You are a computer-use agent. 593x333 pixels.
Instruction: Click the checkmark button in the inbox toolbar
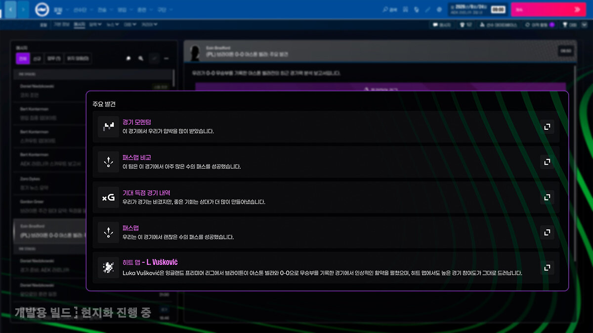pyautogui.click(x=154, y=58)
